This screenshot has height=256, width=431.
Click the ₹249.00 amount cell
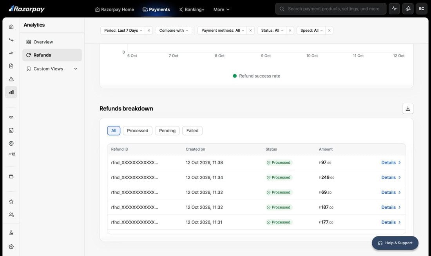326,177
